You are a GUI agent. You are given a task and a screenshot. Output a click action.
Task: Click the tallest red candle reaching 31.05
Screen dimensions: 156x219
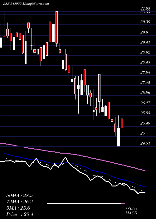(x=56, y=28)
